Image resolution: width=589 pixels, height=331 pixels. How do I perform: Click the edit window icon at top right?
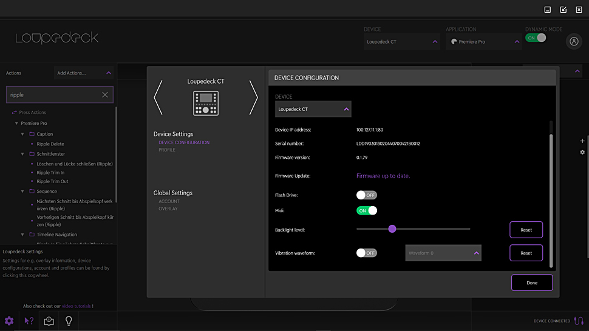coord(563,10)
